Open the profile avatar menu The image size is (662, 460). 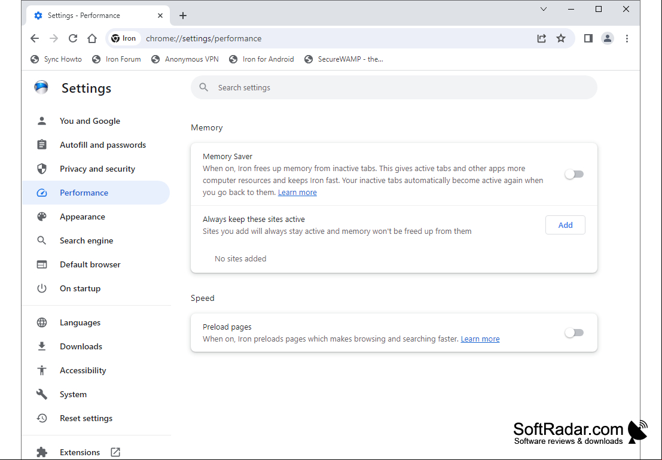tap(608, 38)
